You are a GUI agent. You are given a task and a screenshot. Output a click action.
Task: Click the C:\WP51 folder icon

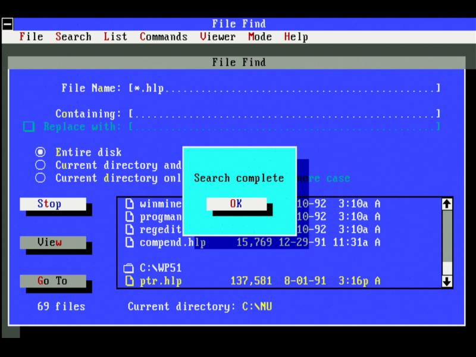click(x=129, y=268)
